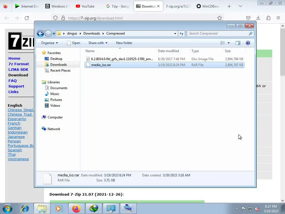Sort files by the Size column
Viewport: 285px width, 214px height.
234,51
